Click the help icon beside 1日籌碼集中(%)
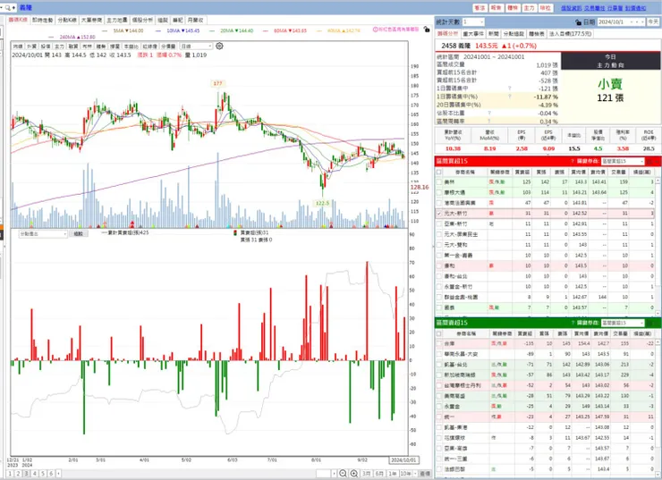Screen dimensions: 662x480 [x=510, y=97]
